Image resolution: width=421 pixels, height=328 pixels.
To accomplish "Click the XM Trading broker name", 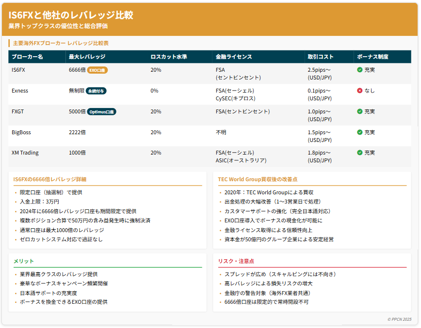I will click(25, 153).
